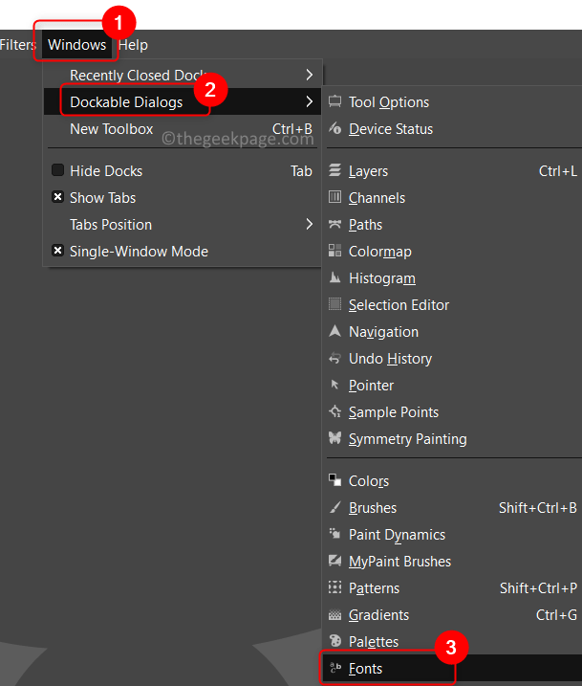Open Tool Options dialog entry
The height and width of the screenshot is (686, 582).
[x=453, y=102]
